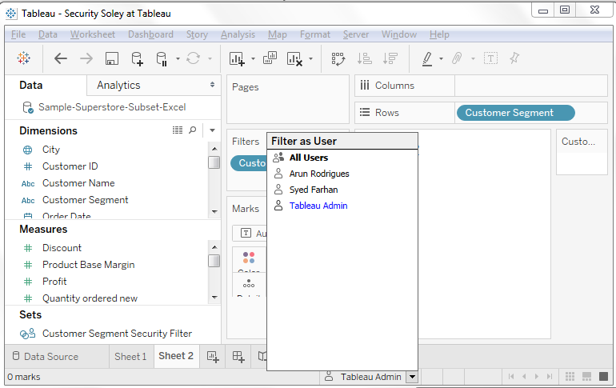Click the Highlight pen icon
Screen dimensions: 616x388
427,58
